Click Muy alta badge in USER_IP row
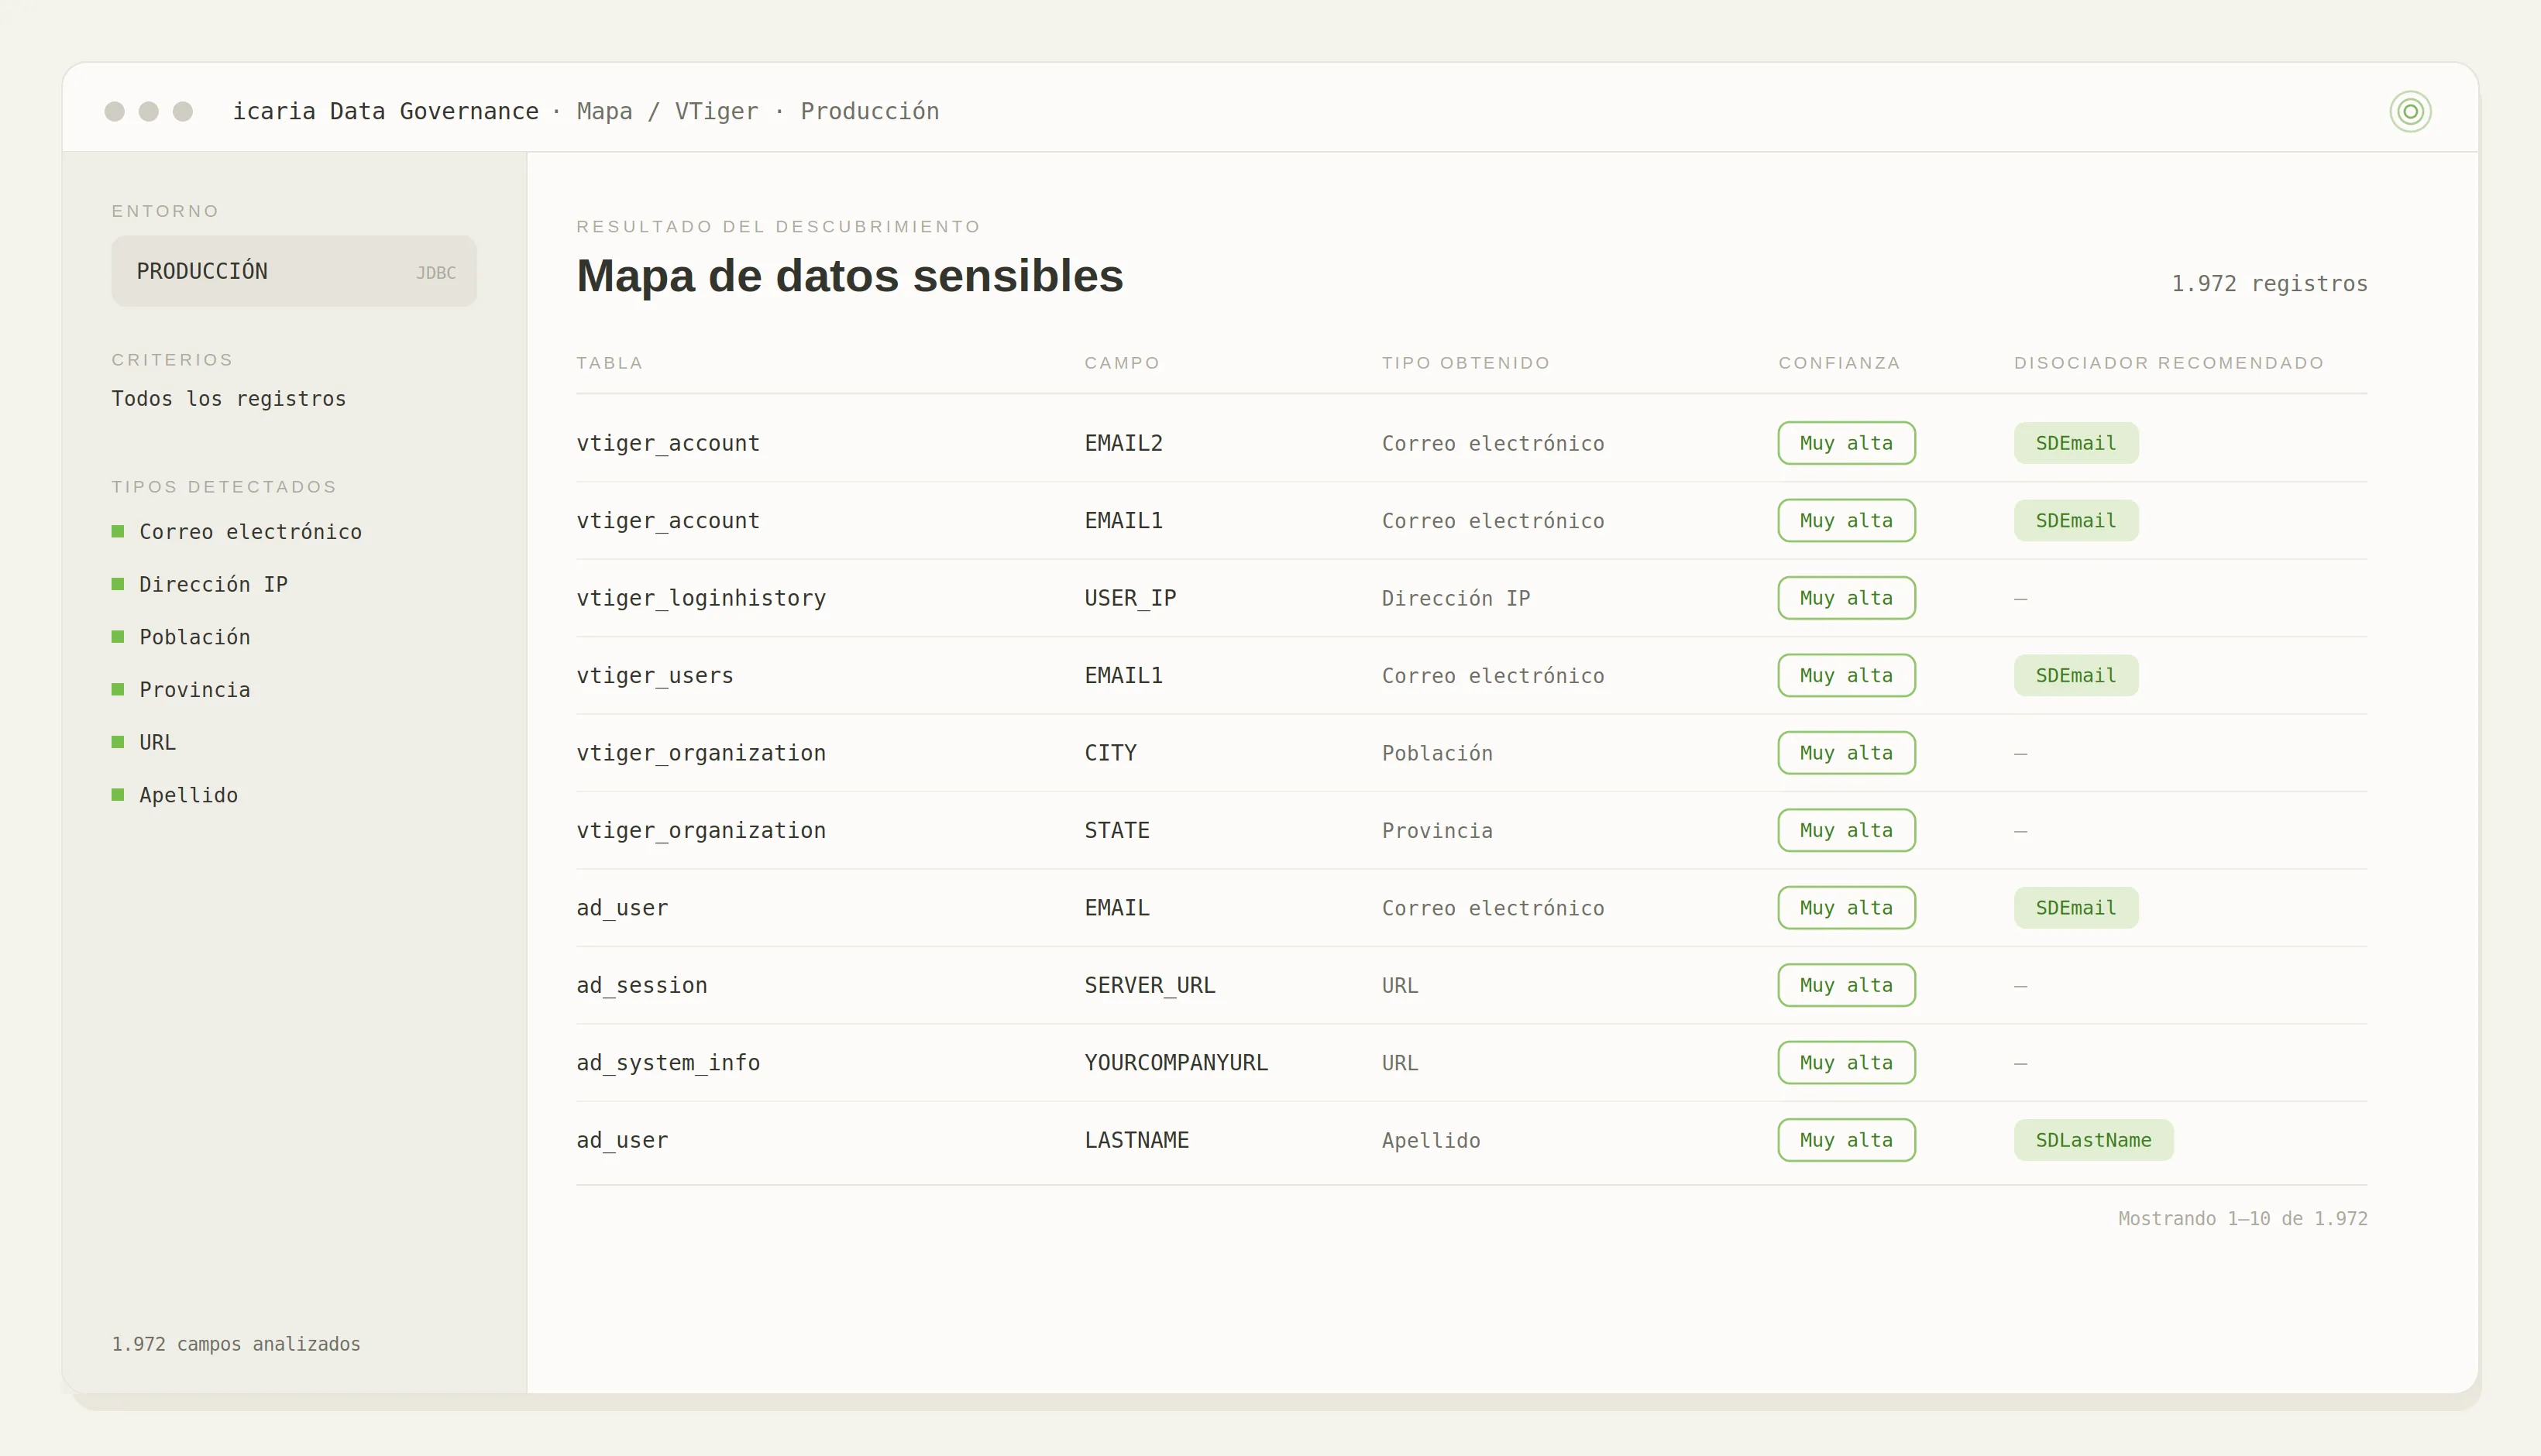 point(1846,598)
